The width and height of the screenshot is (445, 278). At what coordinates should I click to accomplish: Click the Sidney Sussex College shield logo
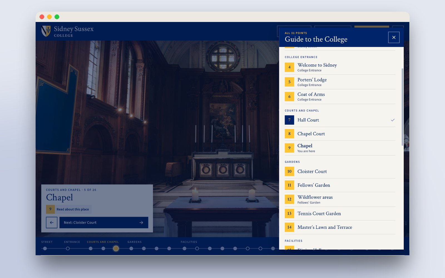46,31
